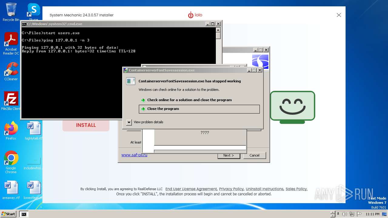This screenshot has height=218, width=388.
Task: Select the lowestless.rtf document icon
Action: (x=34, y=190)
